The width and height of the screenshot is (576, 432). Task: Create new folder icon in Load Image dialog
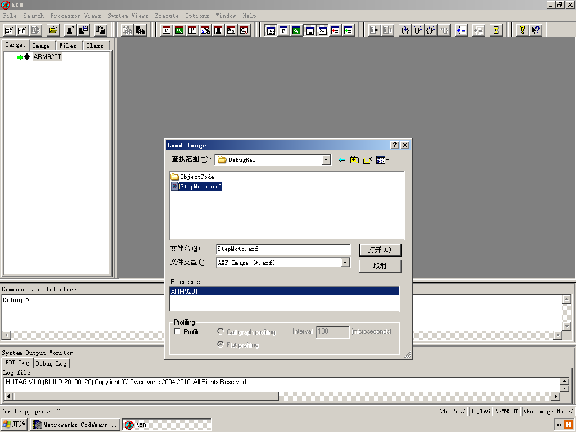tap(367, 160)
